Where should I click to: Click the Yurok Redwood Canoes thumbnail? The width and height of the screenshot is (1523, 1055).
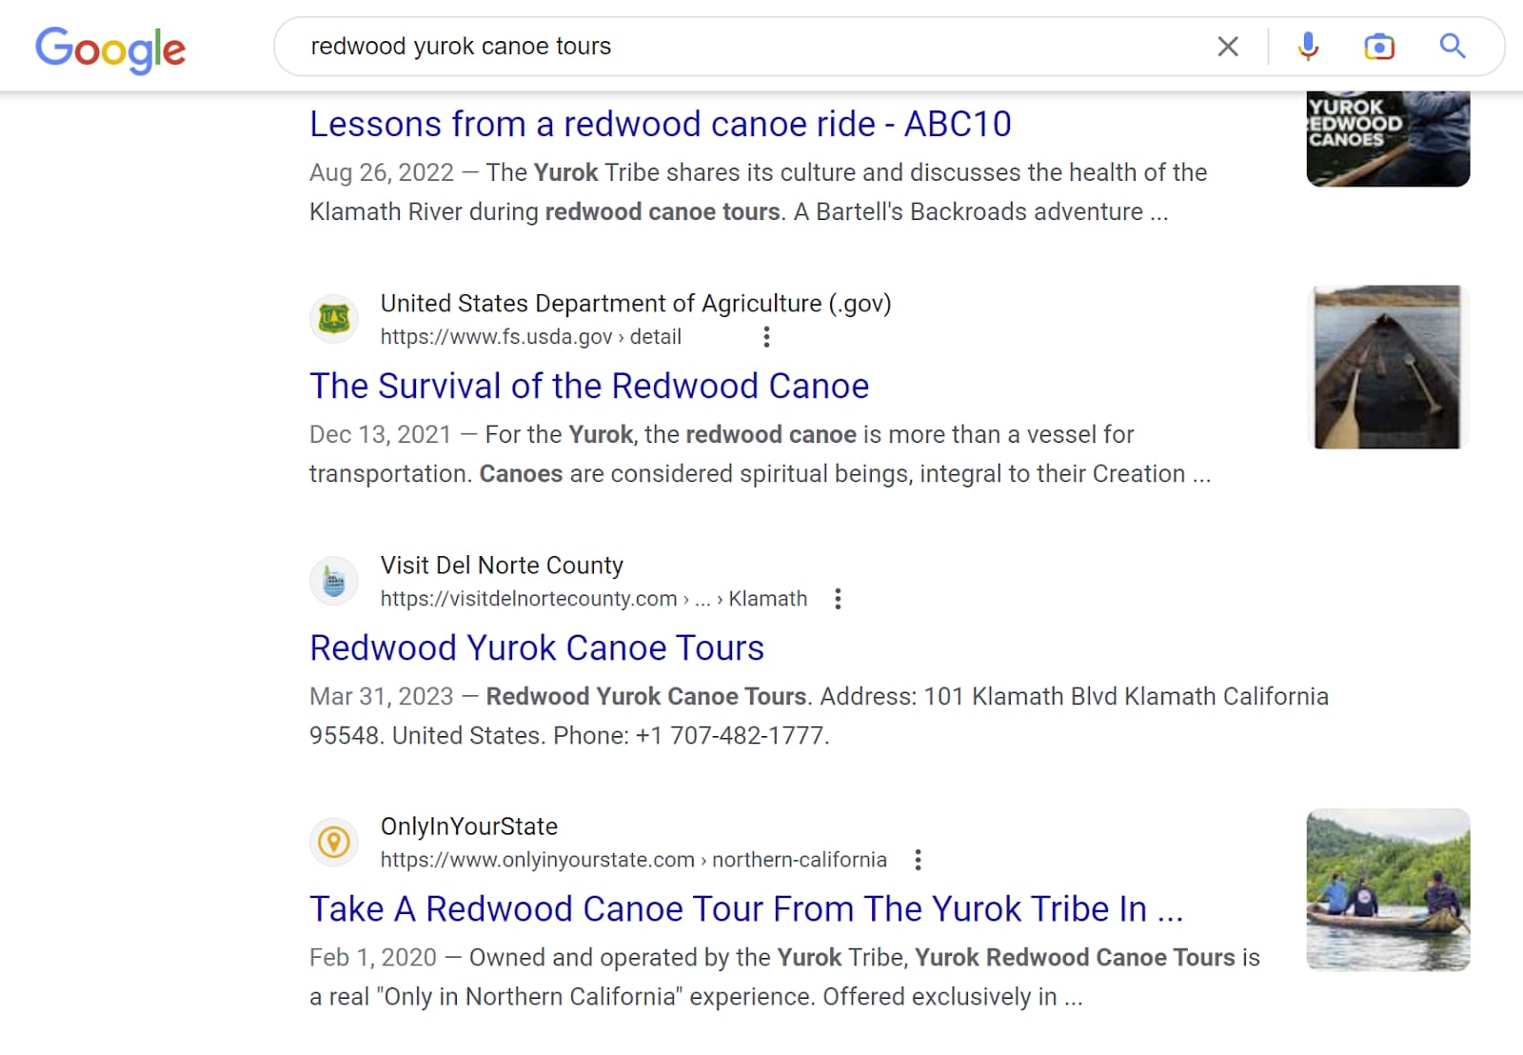point(1388,138)
